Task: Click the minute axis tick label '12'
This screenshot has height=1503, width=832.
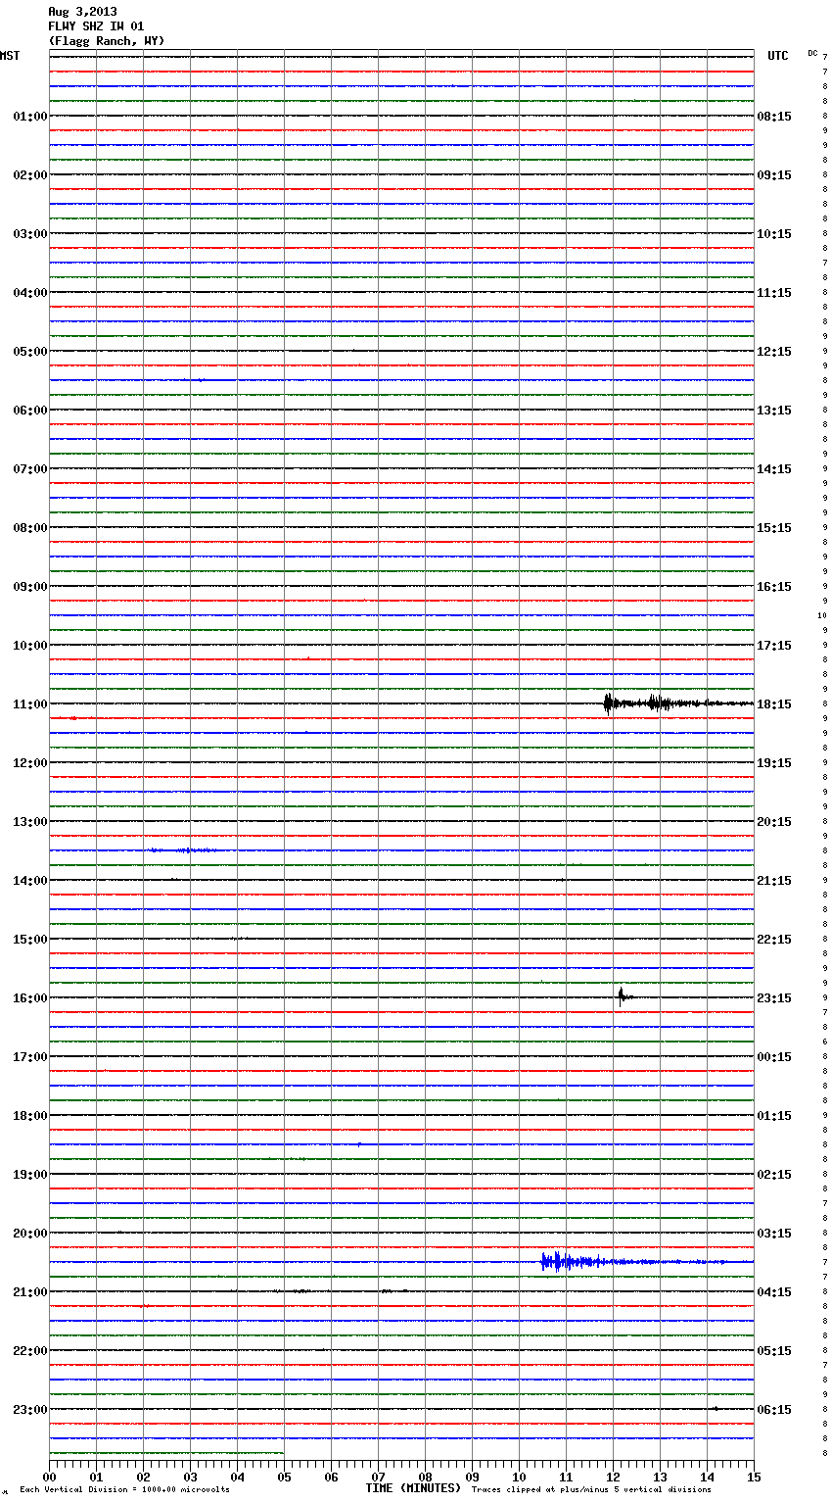Action: 613,1477
